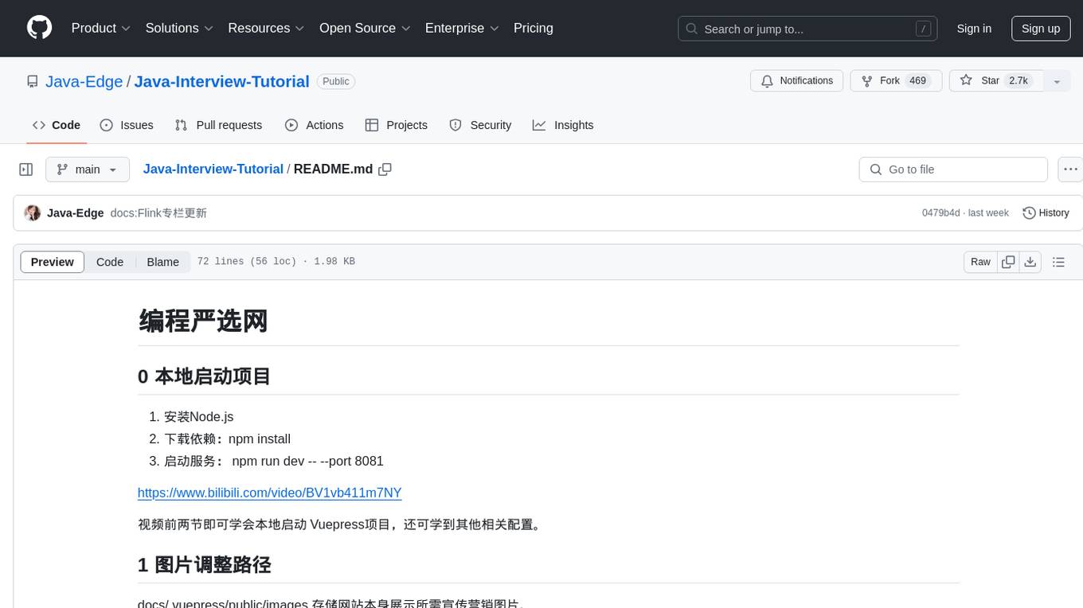Click the npm install list item

(x=228, y=439)
